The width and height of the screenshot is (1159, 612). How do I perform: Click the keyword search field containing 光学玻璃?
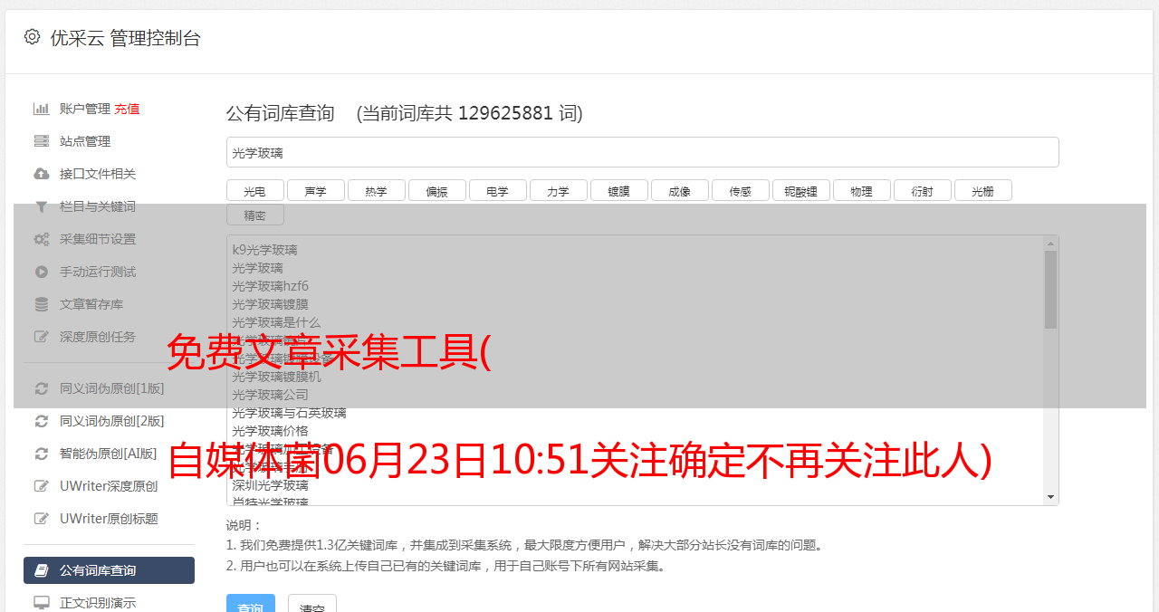tap(642, 152)
